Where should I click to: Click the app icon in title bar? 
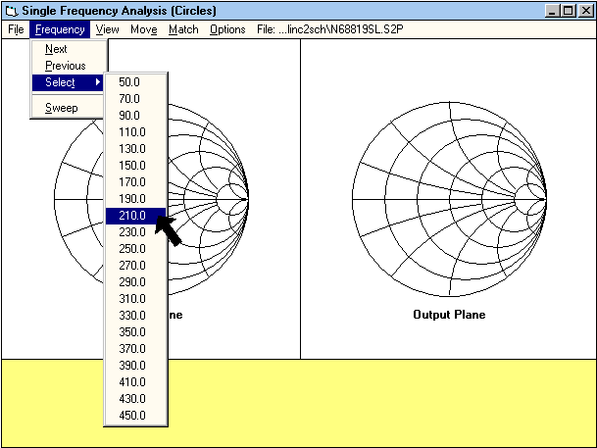11,11
